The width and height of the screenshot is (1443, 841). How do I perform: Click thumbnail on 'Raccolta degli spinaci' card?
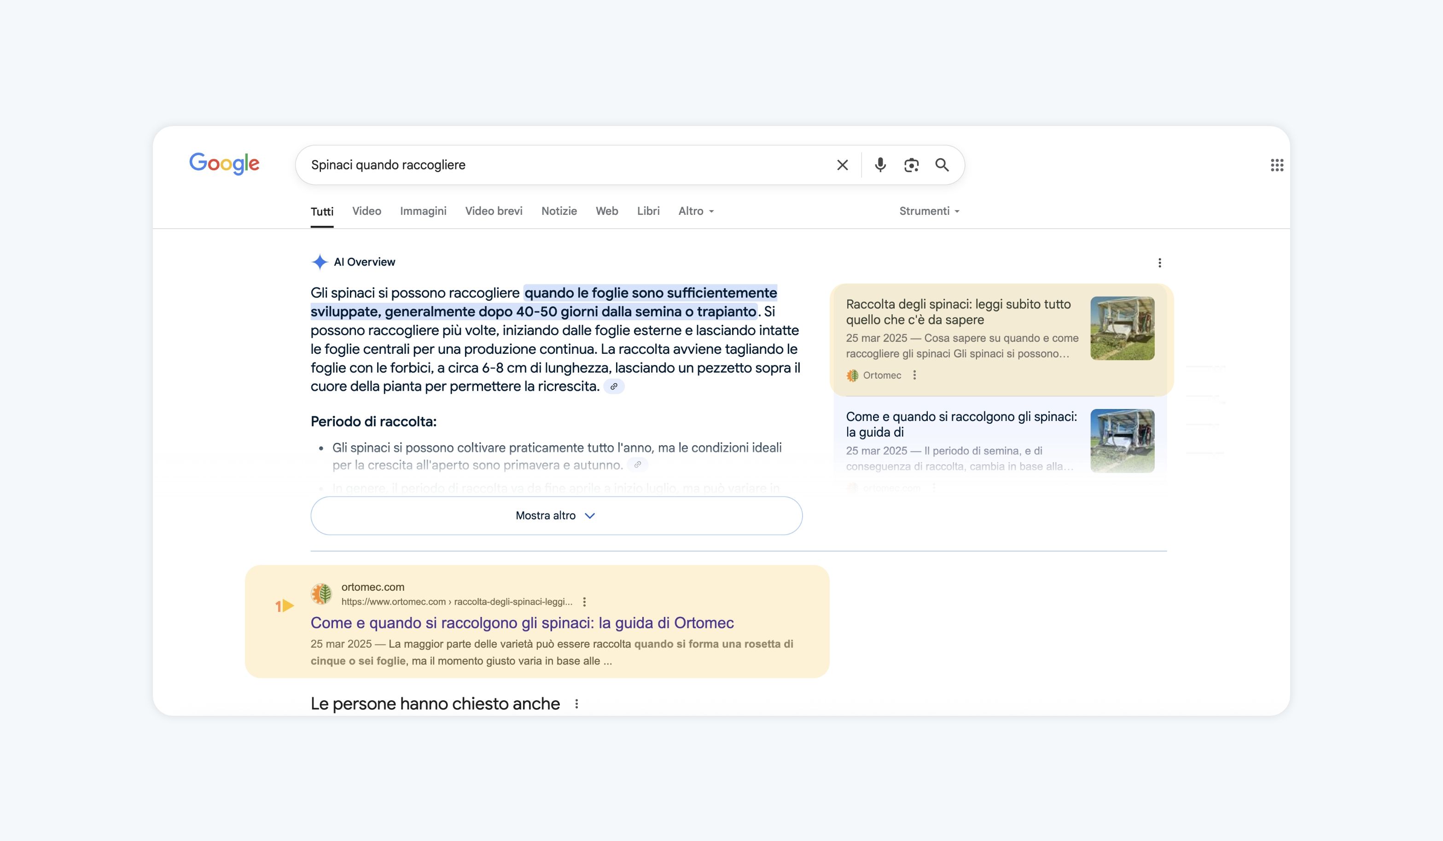click(1123, 328)
